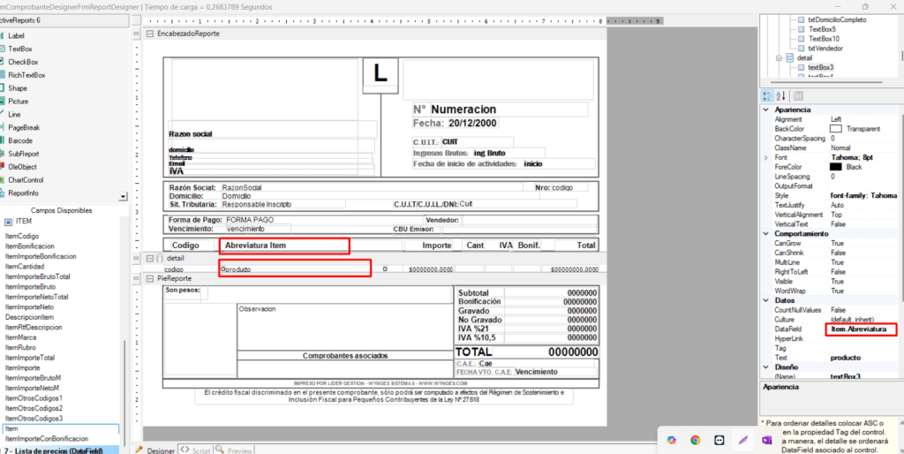Click the DataField value Item.Abreviatura

859,329
